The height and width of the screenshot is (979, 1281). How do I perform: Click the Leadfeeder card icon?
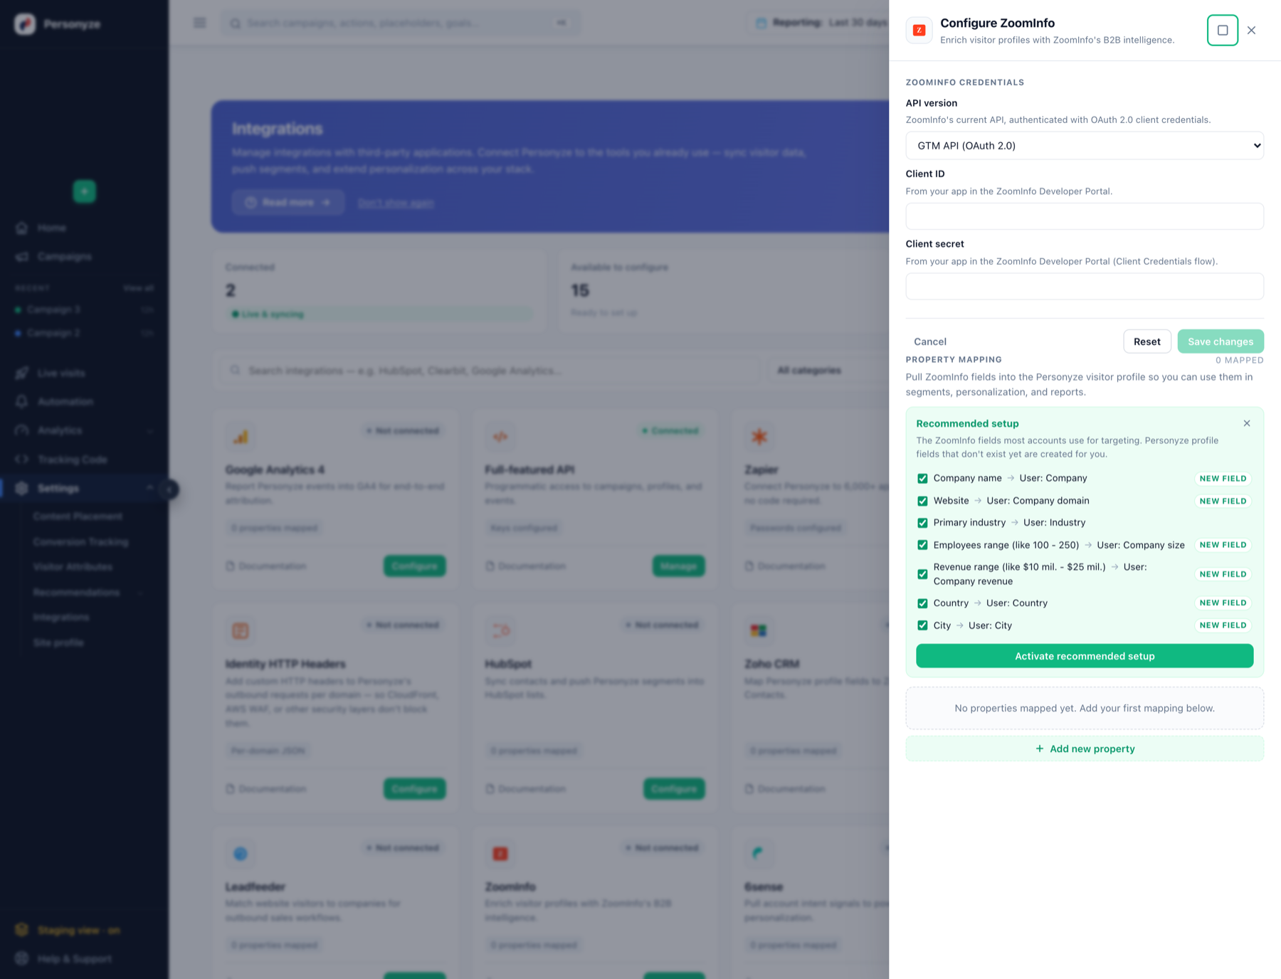(x=241, y=853)
